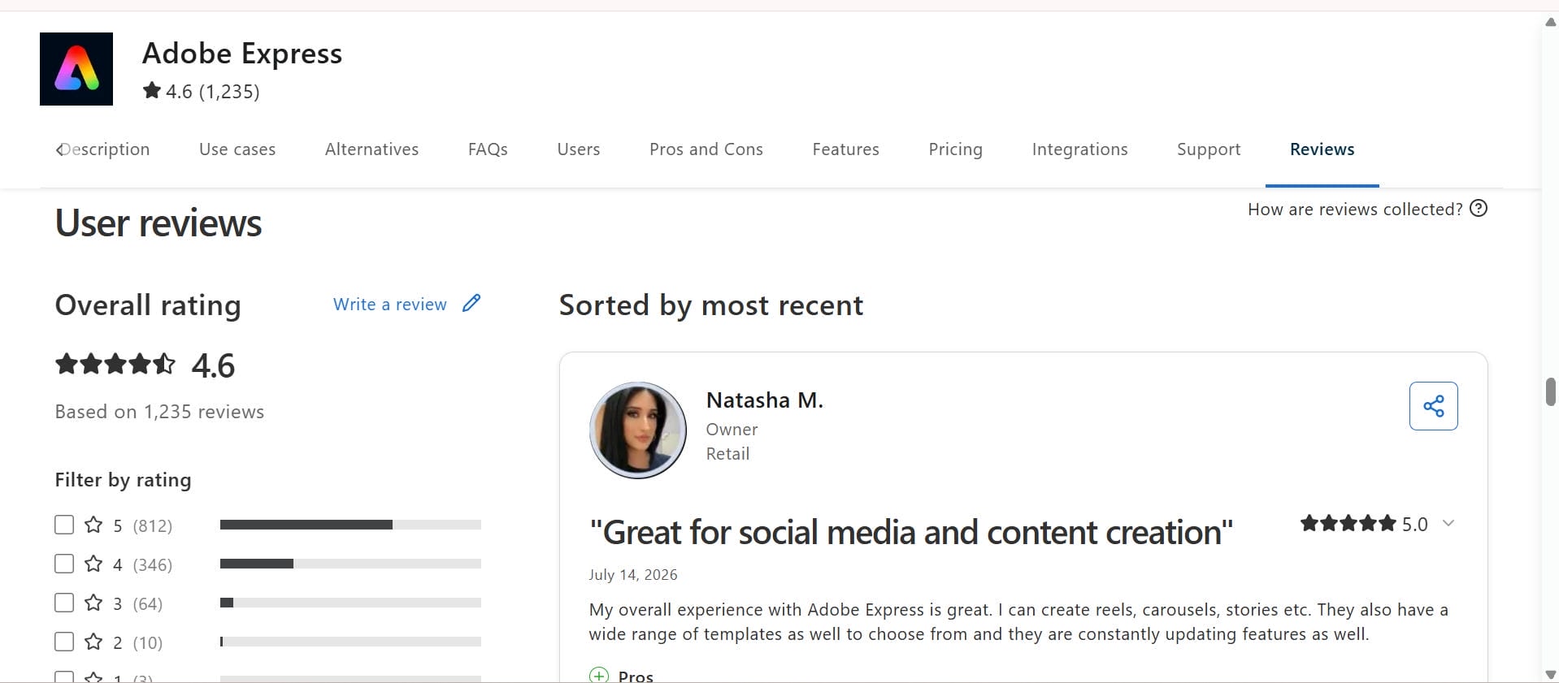Click the star icon in the 3 rating row
This screenshot has height=683, width=1559.
click(x=93, y=603)
